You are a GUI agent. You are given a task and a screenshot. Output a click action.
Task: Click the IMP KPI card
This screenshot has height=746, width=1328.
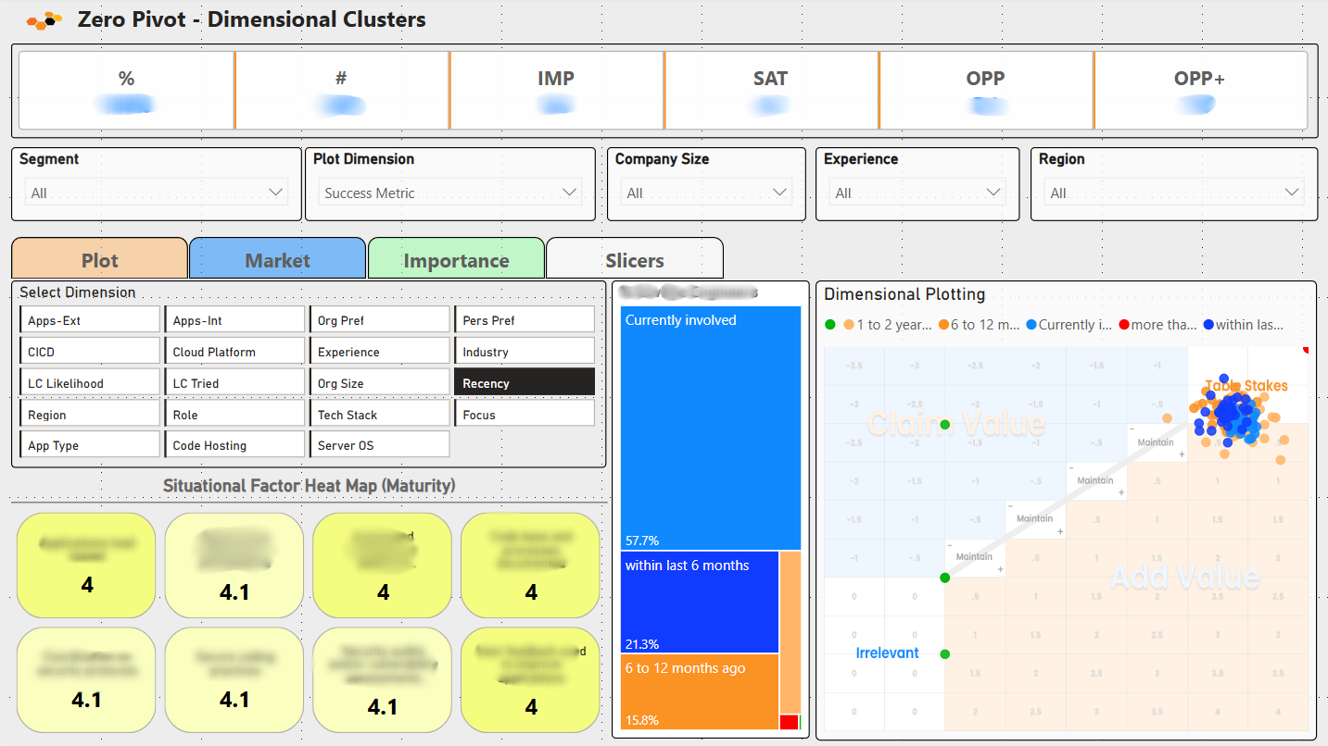pyautogui.click(x=557, y=90)
